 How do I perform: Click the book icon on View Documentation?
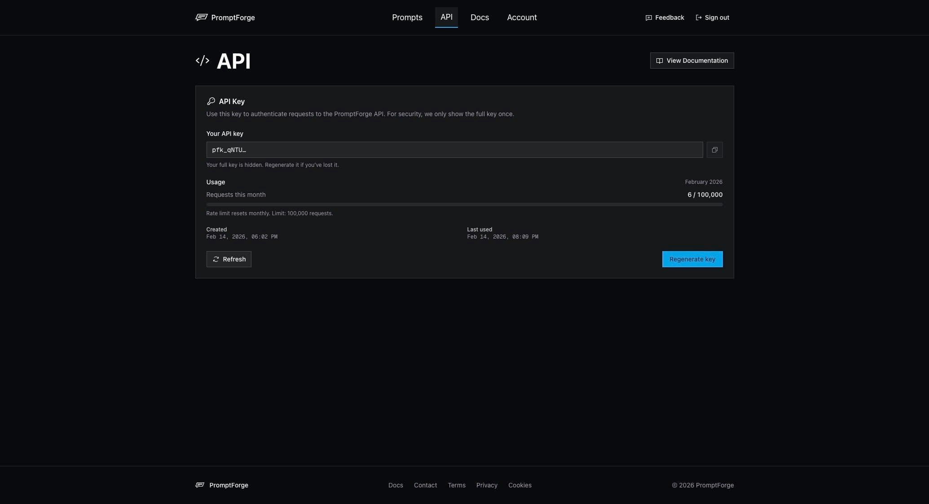(x=659, y=61)
